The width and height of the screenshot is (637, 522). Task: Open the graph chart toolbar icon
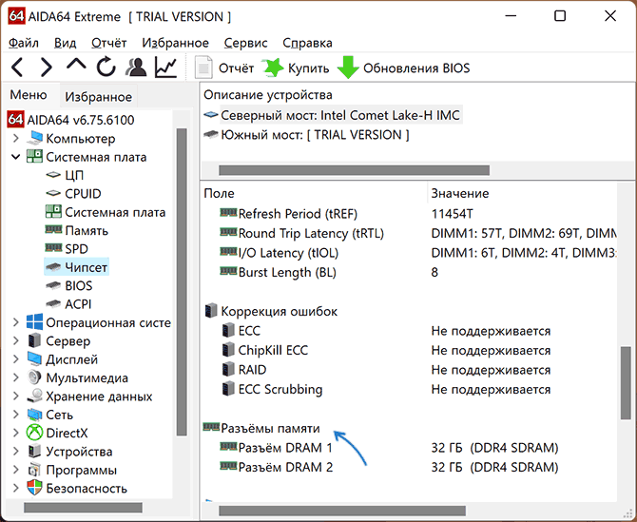166,68
